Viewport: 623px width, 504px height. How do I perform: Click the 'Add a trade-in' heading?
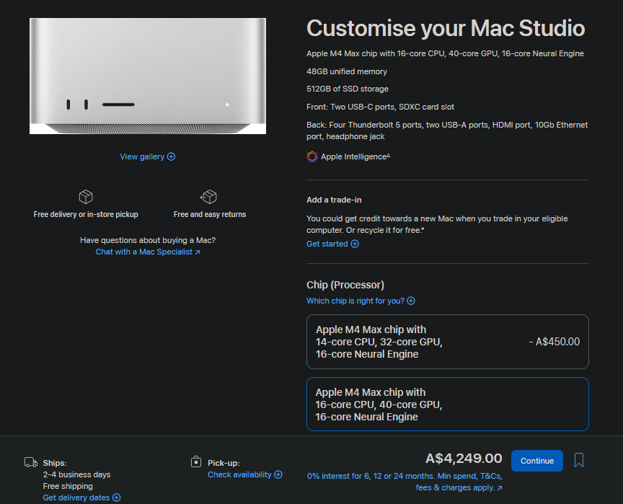pos(334,200)
